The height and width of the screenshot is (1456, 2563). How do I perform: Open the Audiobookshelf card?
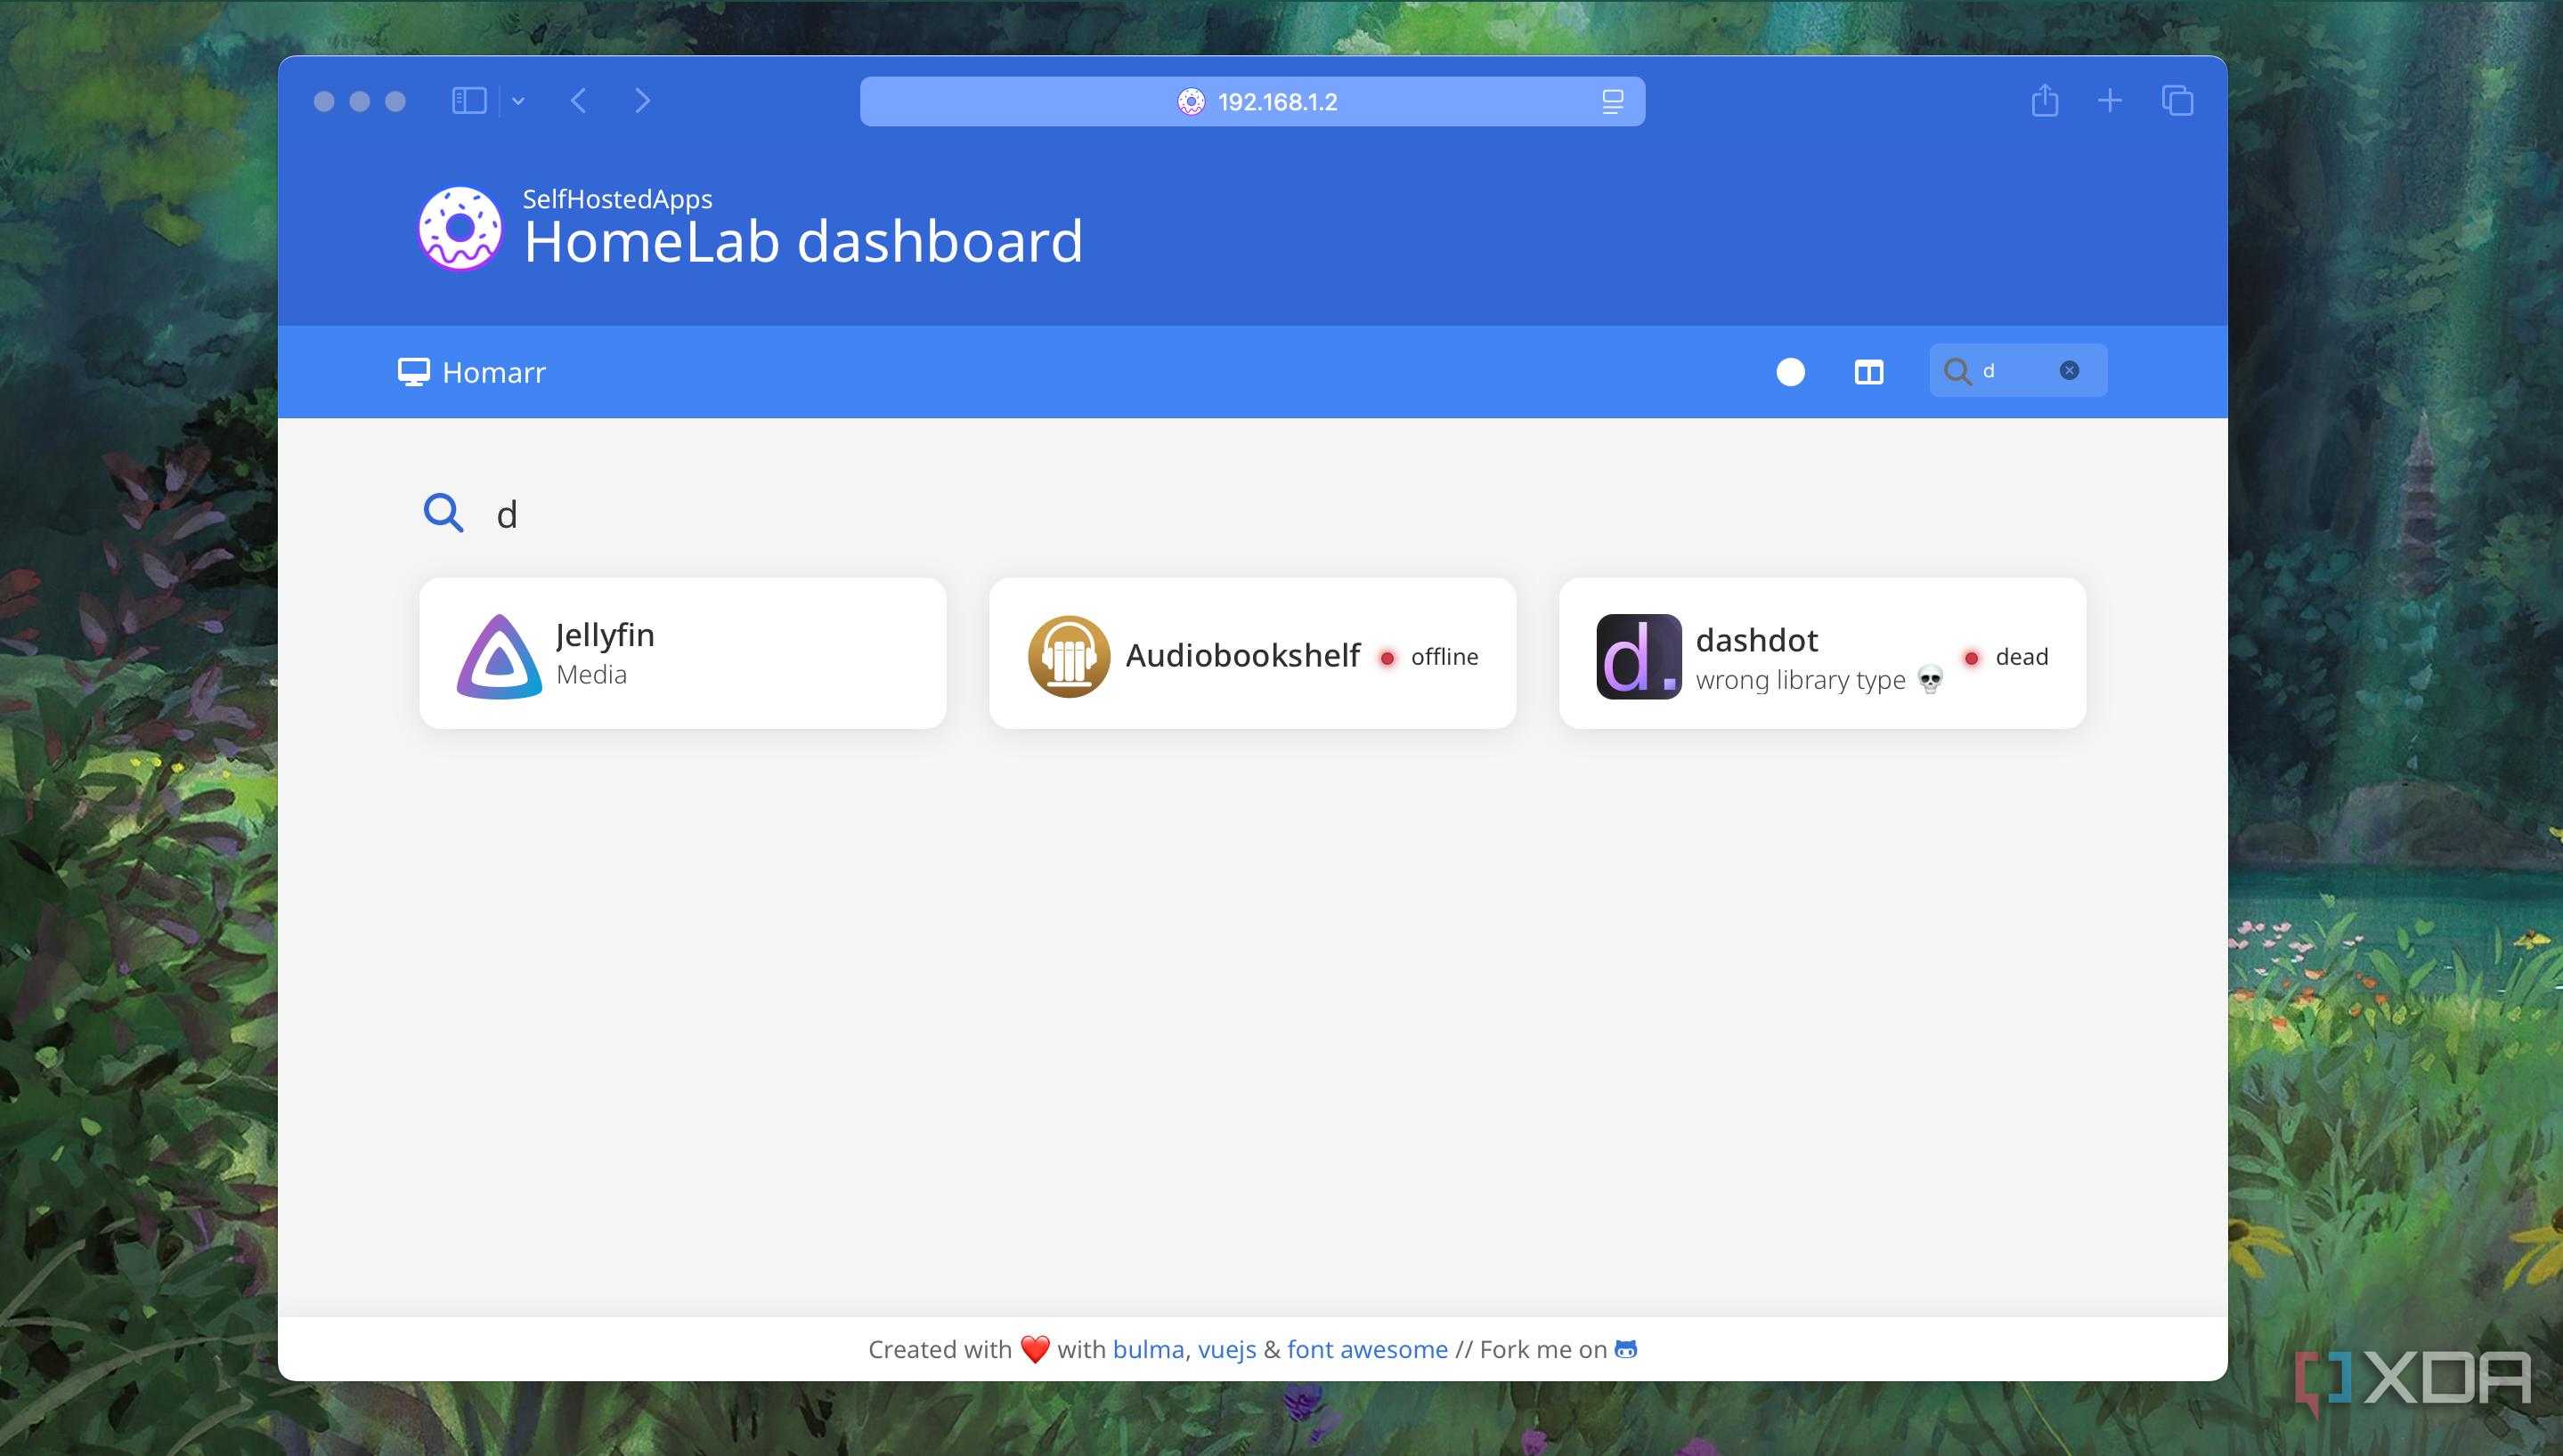(x=1252, y=653)
